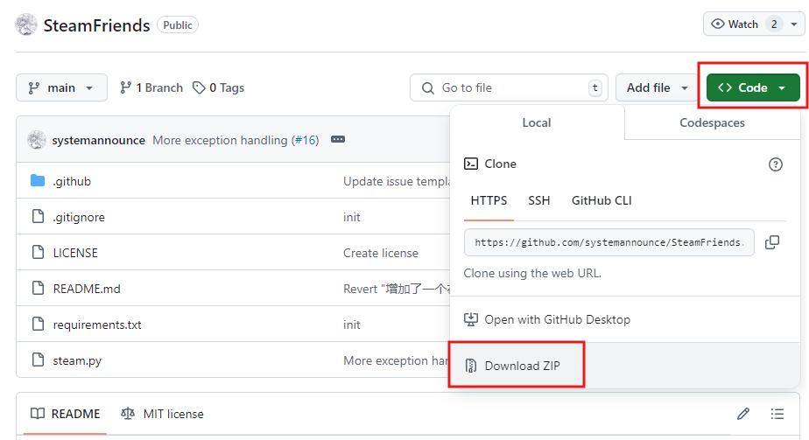Click the green Code button
The height and width of the screenshot is (440, 809).
(x=753, y=87)
